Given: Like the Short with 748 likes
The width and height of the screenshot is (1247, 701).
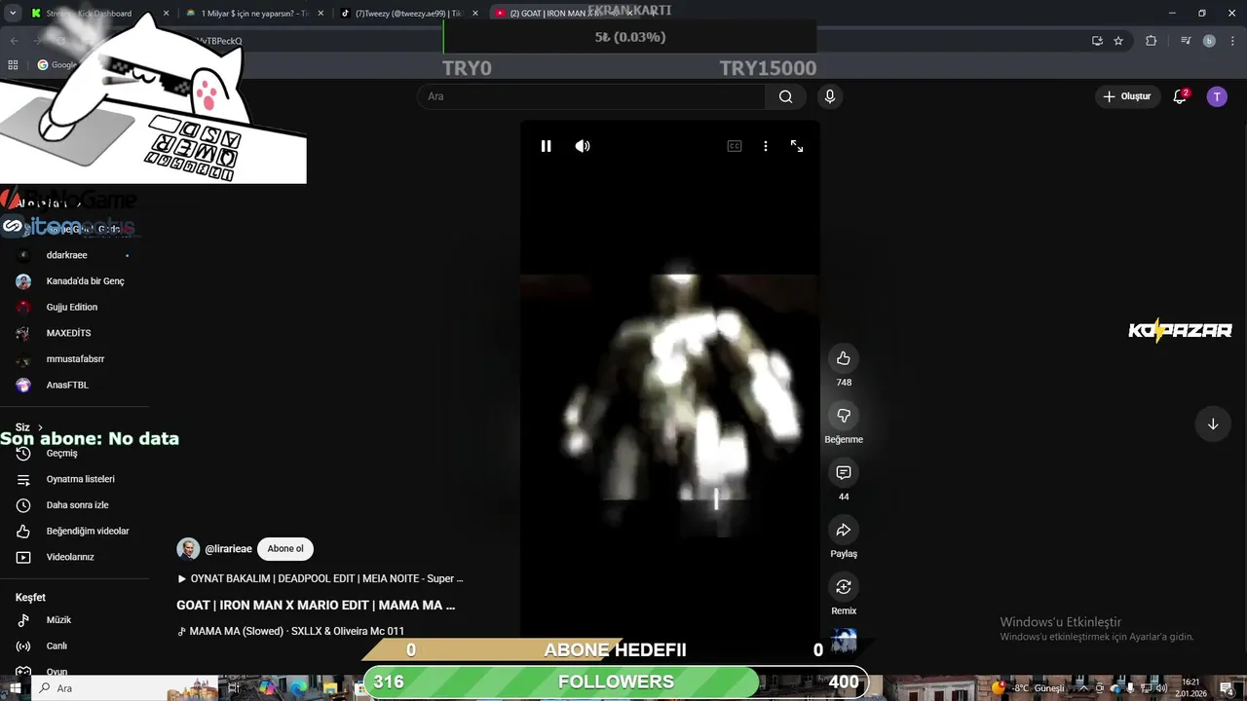Looking at the screenshot, I should tap(844, 358).
